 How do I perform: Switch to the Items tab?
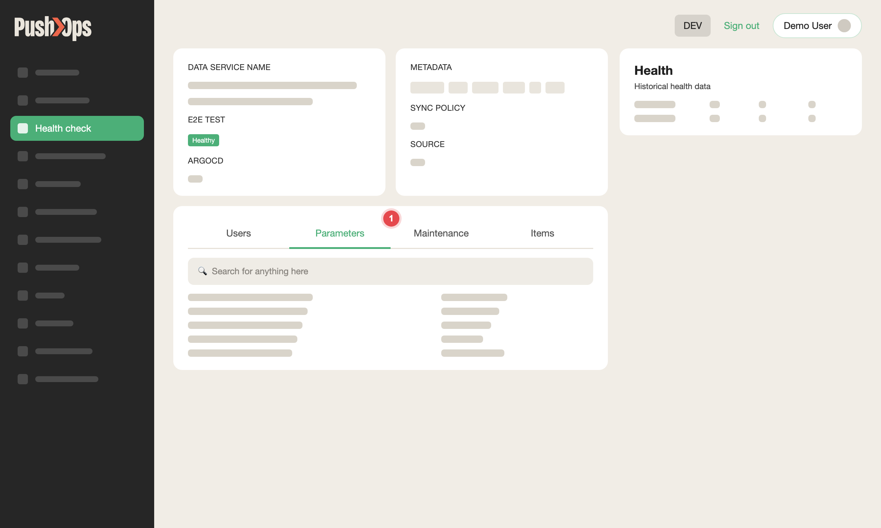pyautogui.click(x=543, y=233)
